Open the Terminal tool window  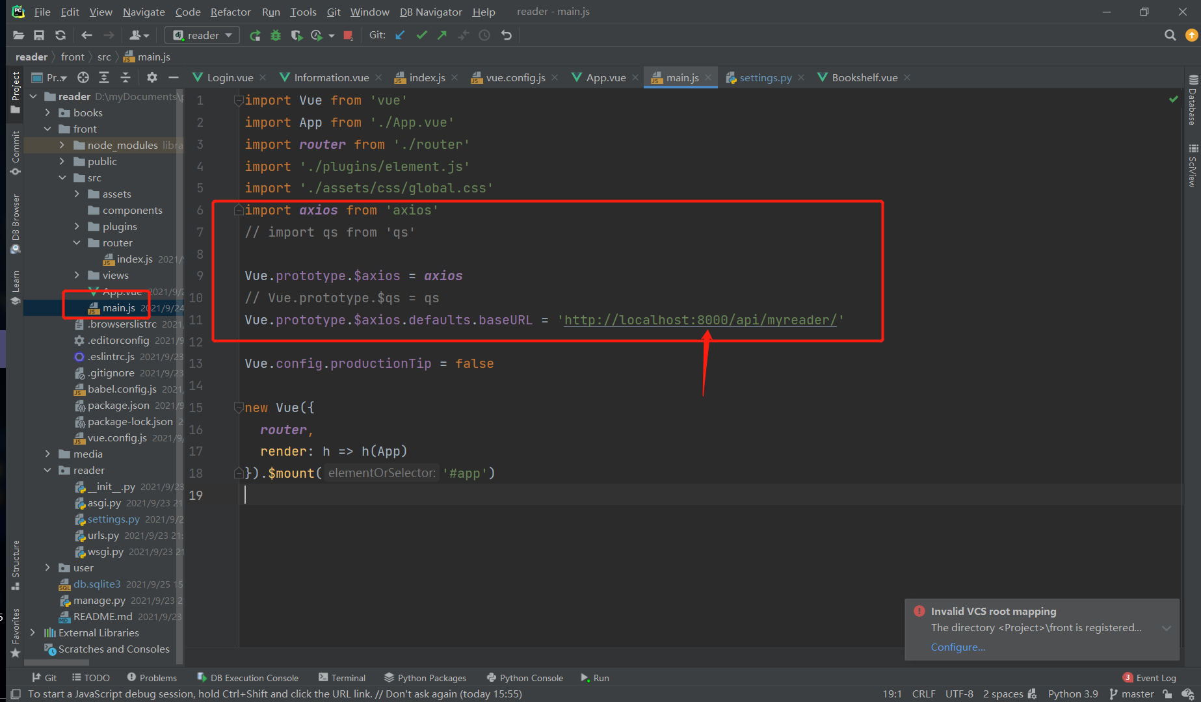(x=341, y=678)
